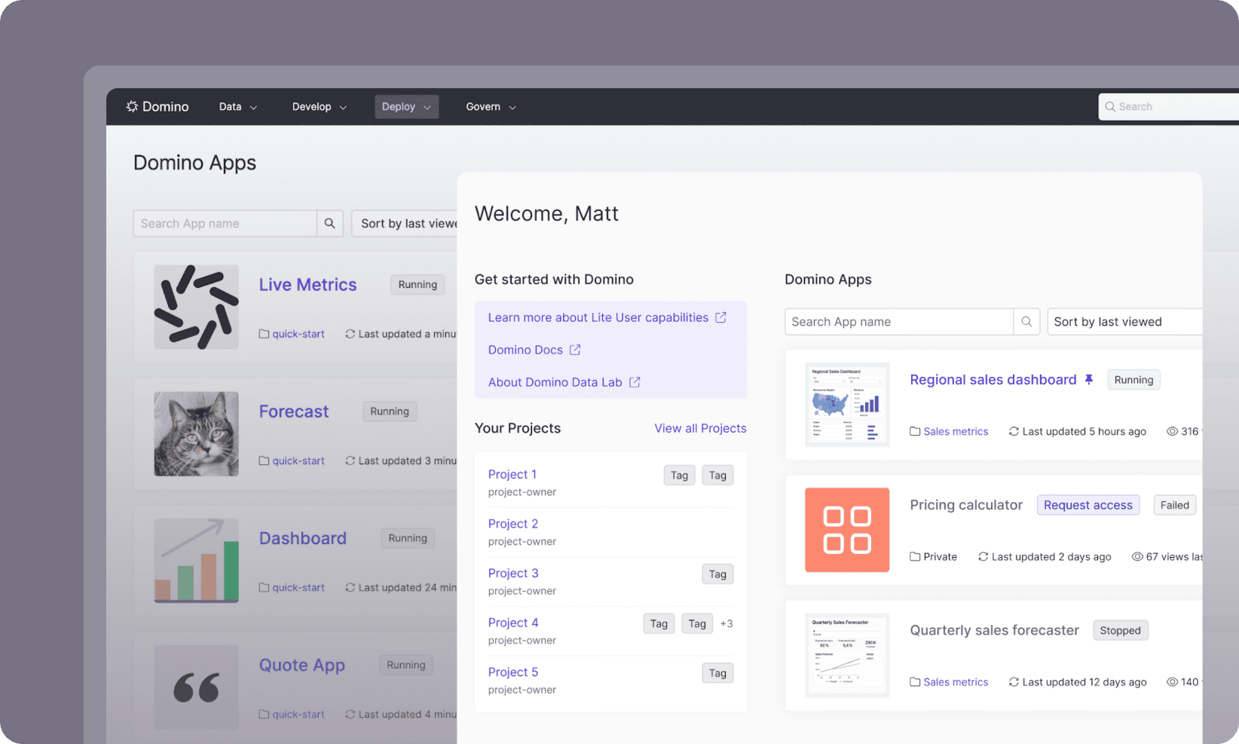Click the Failed status badge
The image size is (1239, 744).
tap(1174, 505)
